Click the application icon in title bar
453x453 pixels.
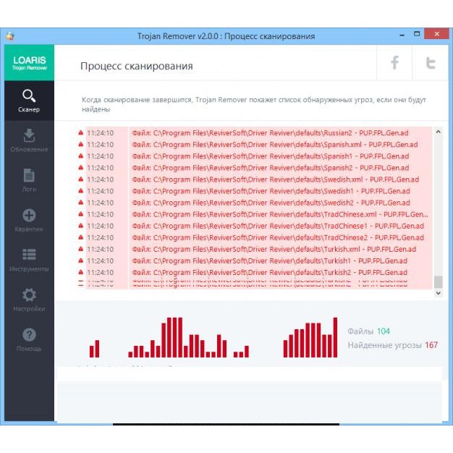coord(9,36)
